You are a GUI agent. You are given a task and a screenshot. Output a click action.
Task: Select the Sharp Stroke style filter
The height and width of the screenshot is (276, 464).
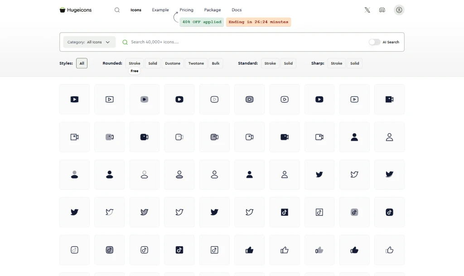337,63
